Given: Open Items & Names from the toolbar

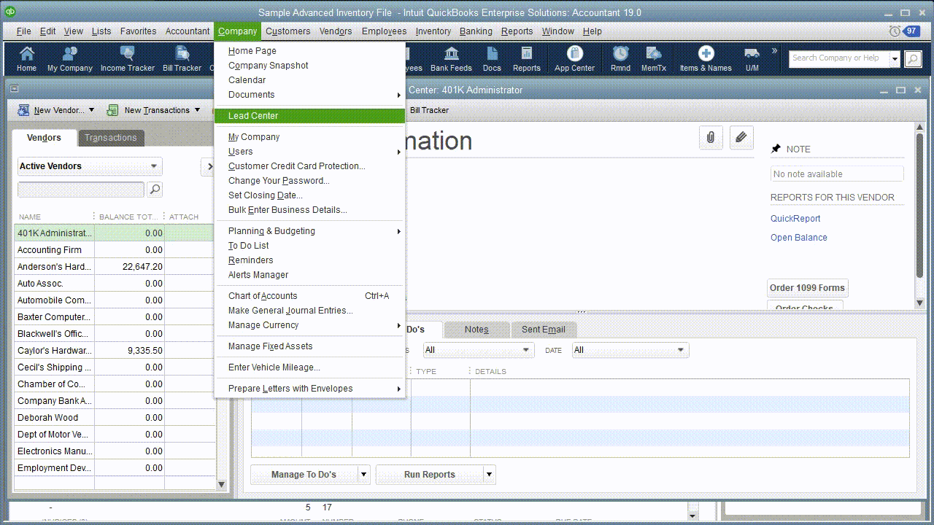Looking at the screenshot, I should (704, 58).
